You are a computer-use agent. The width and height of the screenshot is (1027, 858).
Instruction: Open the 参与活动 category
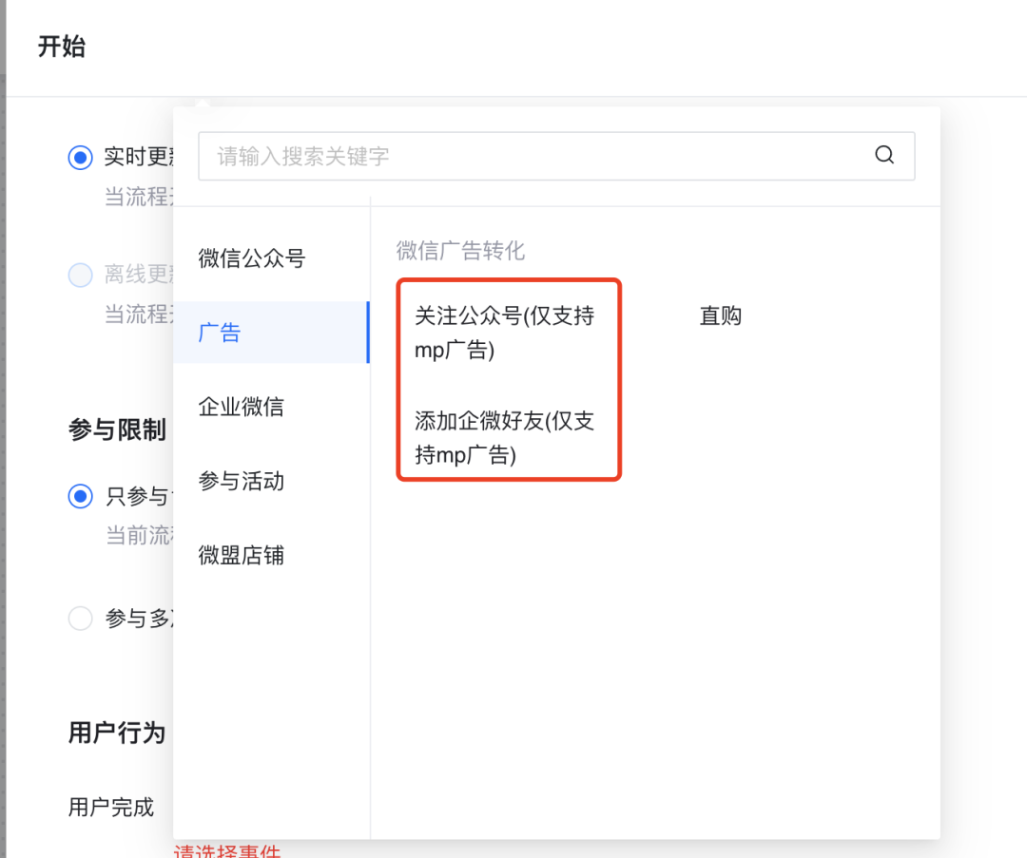point(241,481)
